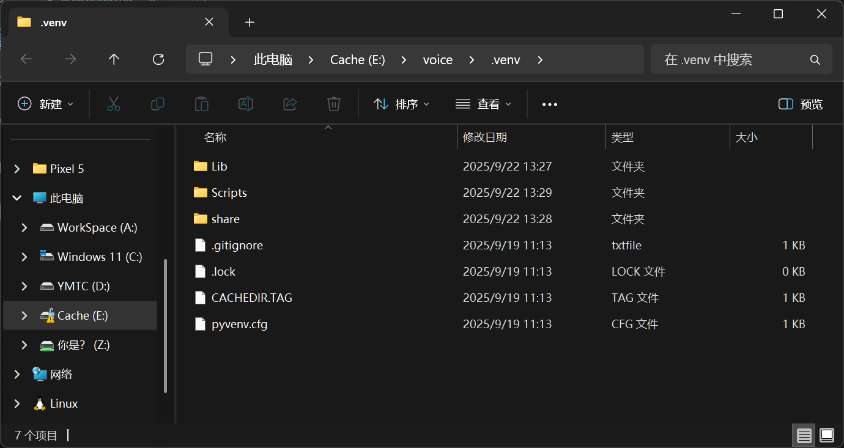Open the 排序 sort dropdown
The width and height of the screenshot is (844, 448).
(x=401, y=104)
